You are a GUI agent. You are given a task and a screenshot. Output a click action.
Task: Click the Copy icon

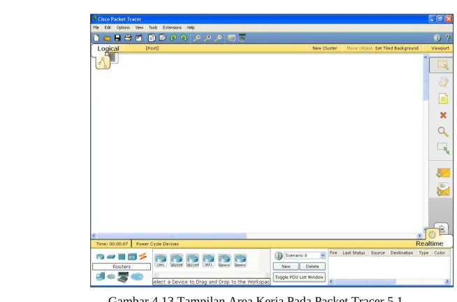[x=152, y=38]
